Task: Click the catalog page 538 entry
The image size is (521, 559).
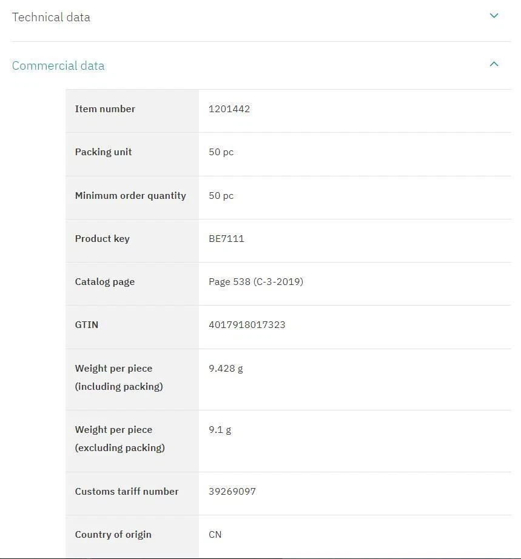Action: (x=256, y=281)
